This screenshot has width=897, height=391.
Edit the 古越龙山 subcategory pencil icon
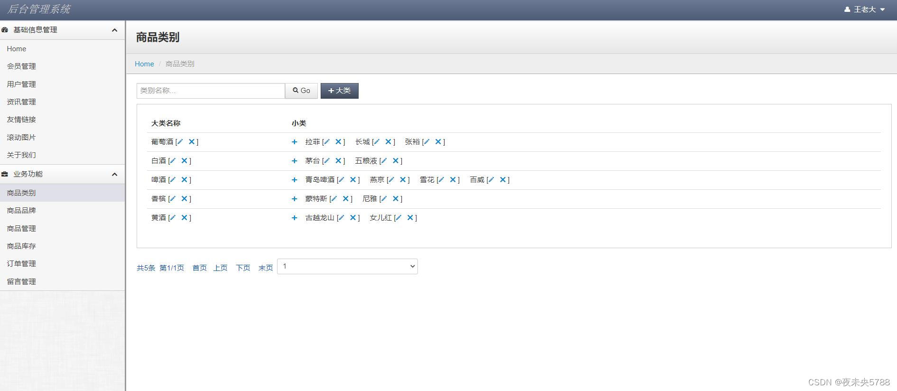click(x=341, y=218)
